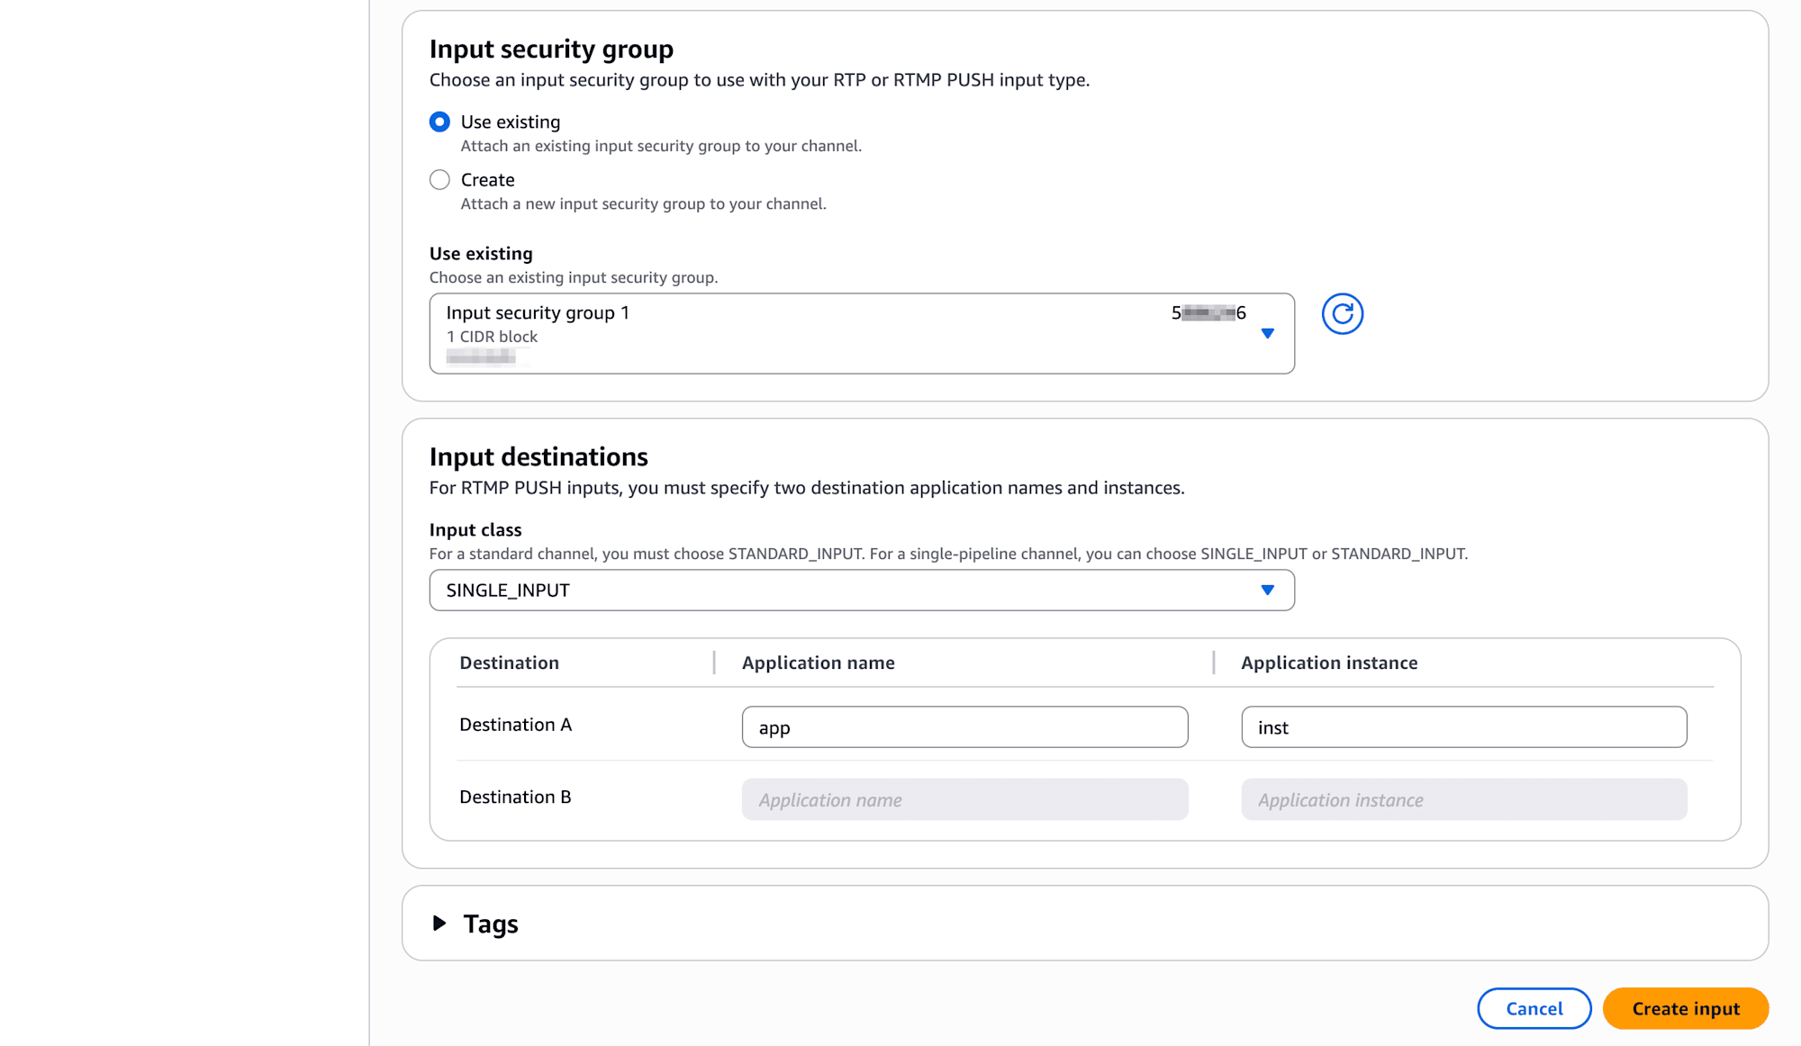Choose the Create radio option
The image size is (1801, 1046).
click(439, 180)
